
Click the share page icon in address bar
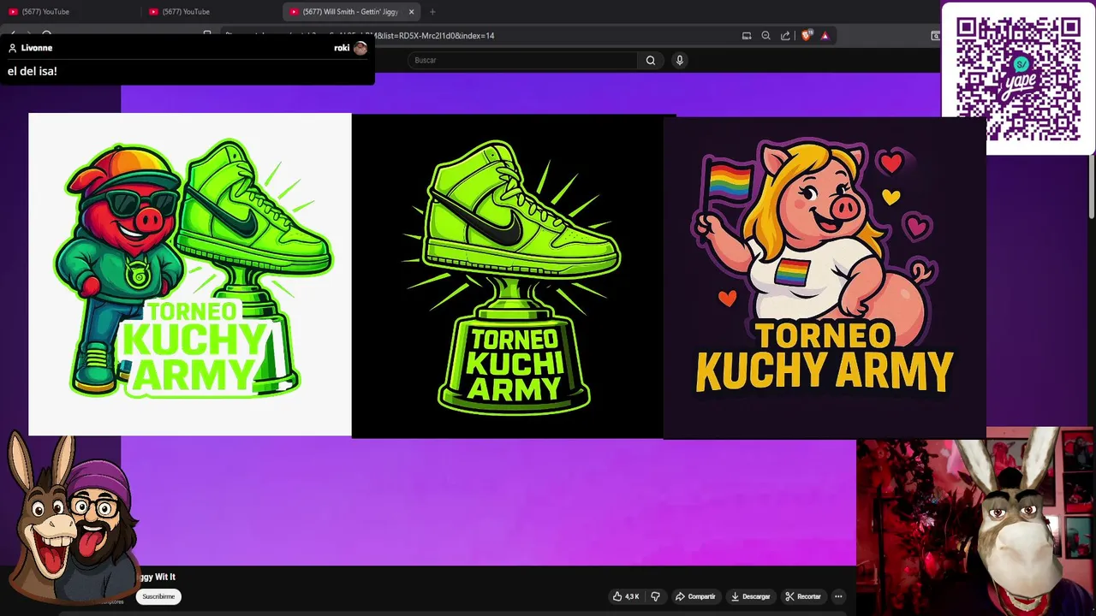[785, 36]
